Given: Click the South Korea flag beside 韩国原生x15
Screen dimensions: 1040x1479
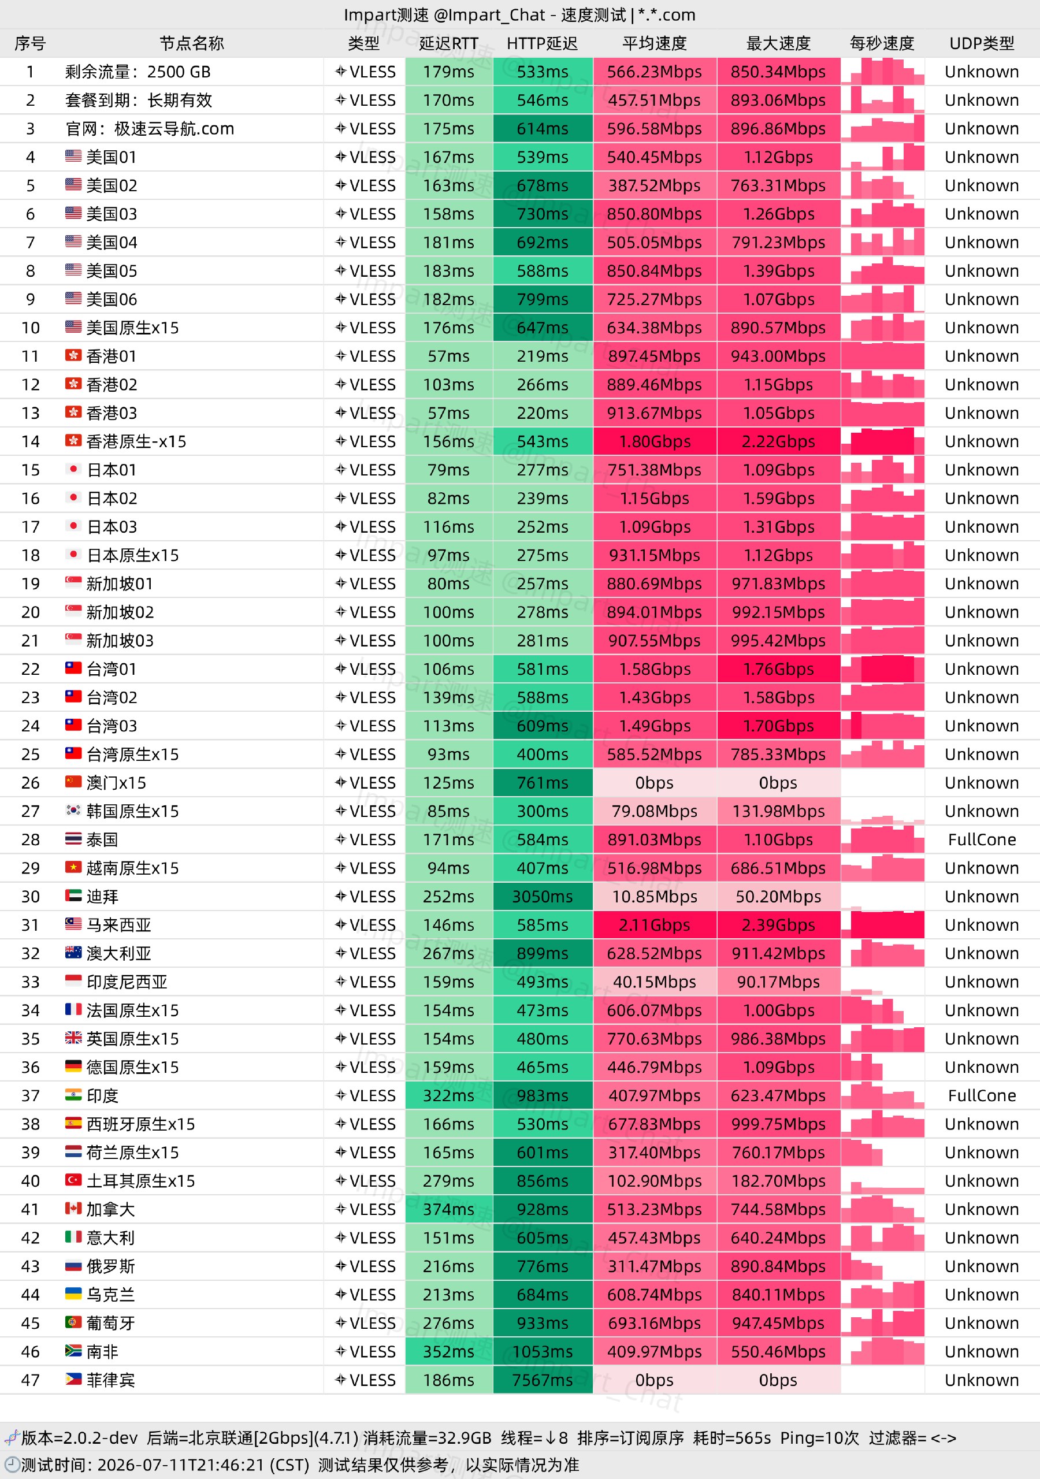Looking at the screenshot, I should (73, 811).
